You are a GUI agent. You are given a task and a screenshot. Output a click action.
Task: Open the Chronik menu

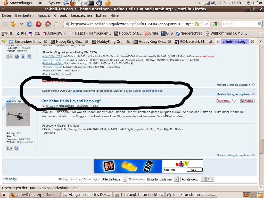pyautogui.click(x=61, y=15)
